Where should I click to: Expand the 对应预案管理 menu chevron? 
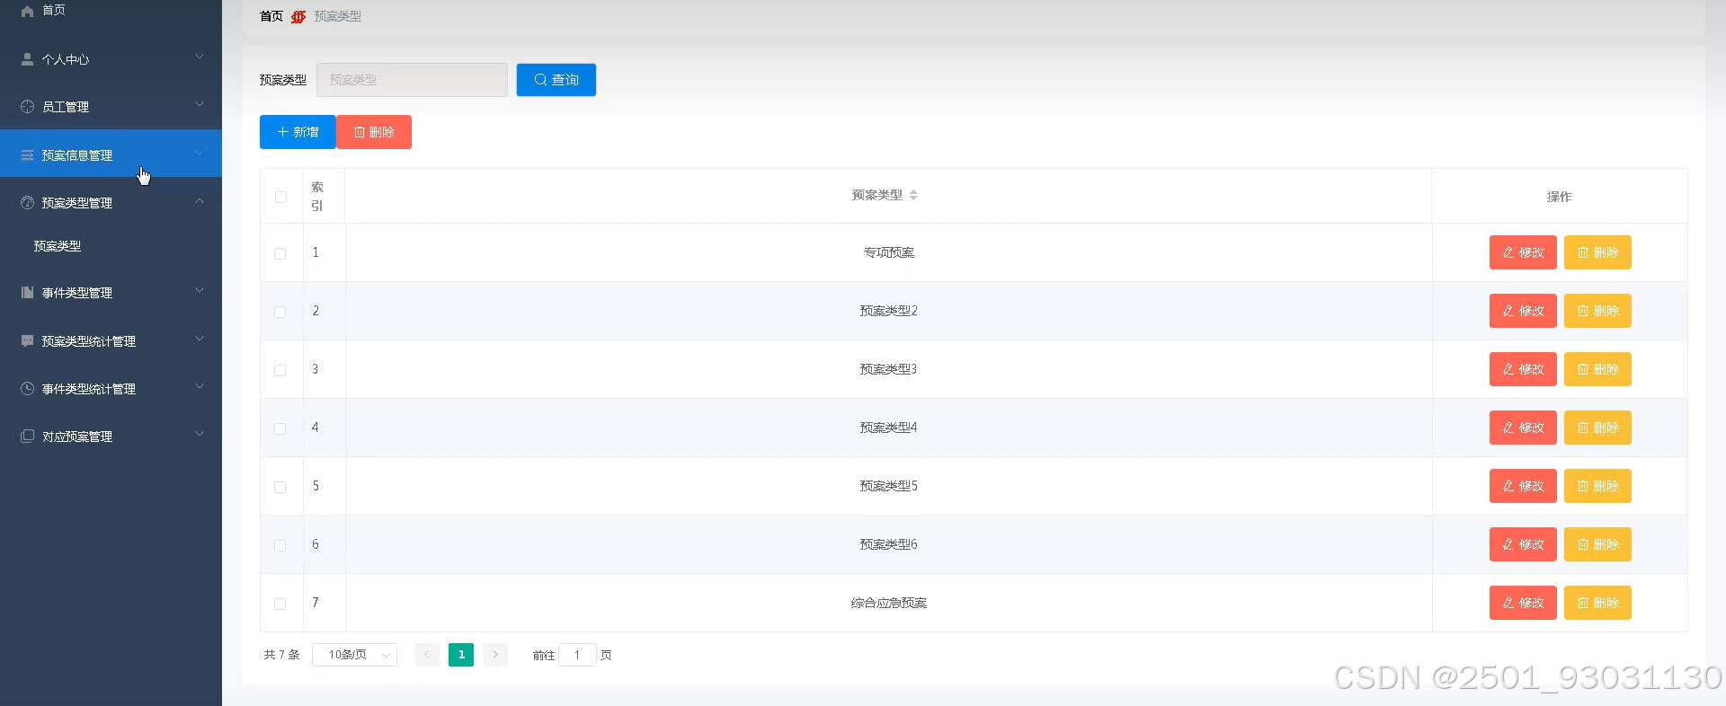(x=200, y=434)
